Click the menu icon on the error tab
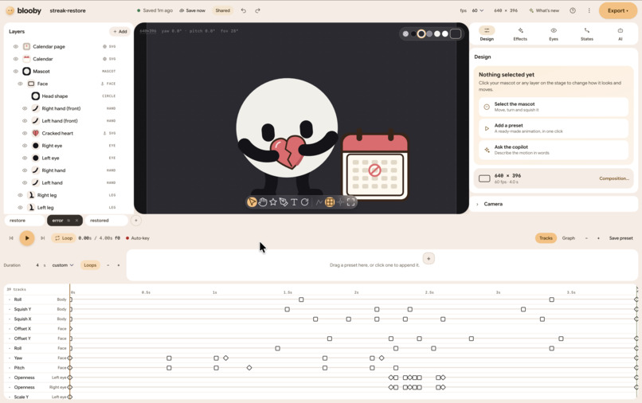Image resolution: width=642 pixels, height=403 pixels. tap(69, 221)
